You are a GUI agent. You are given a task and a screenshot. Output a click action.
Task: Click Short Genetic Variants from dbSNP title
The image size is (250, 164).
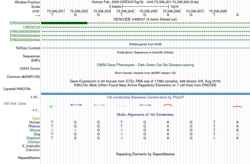[145, 73]
